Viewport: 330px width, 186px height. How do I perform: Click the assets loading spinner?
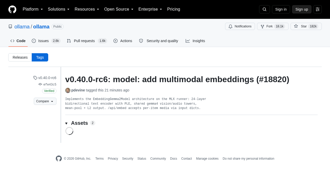(x=69, y=131)
